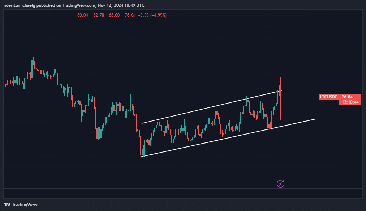Select the lower white channel trendline
The width and height of the screenshot is (366, 211).
click(x=228, y=138)
